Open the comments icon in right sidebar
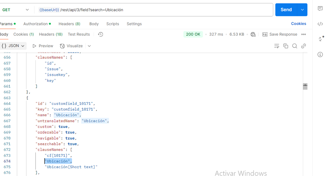 tap(320, 8)
